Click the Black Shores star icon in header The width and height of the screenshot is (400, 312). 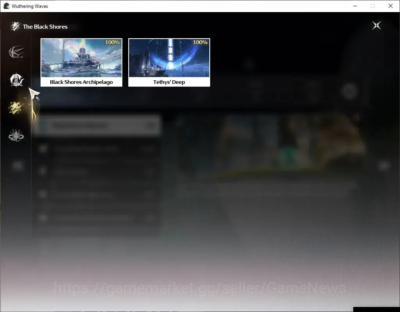(15, 26)
